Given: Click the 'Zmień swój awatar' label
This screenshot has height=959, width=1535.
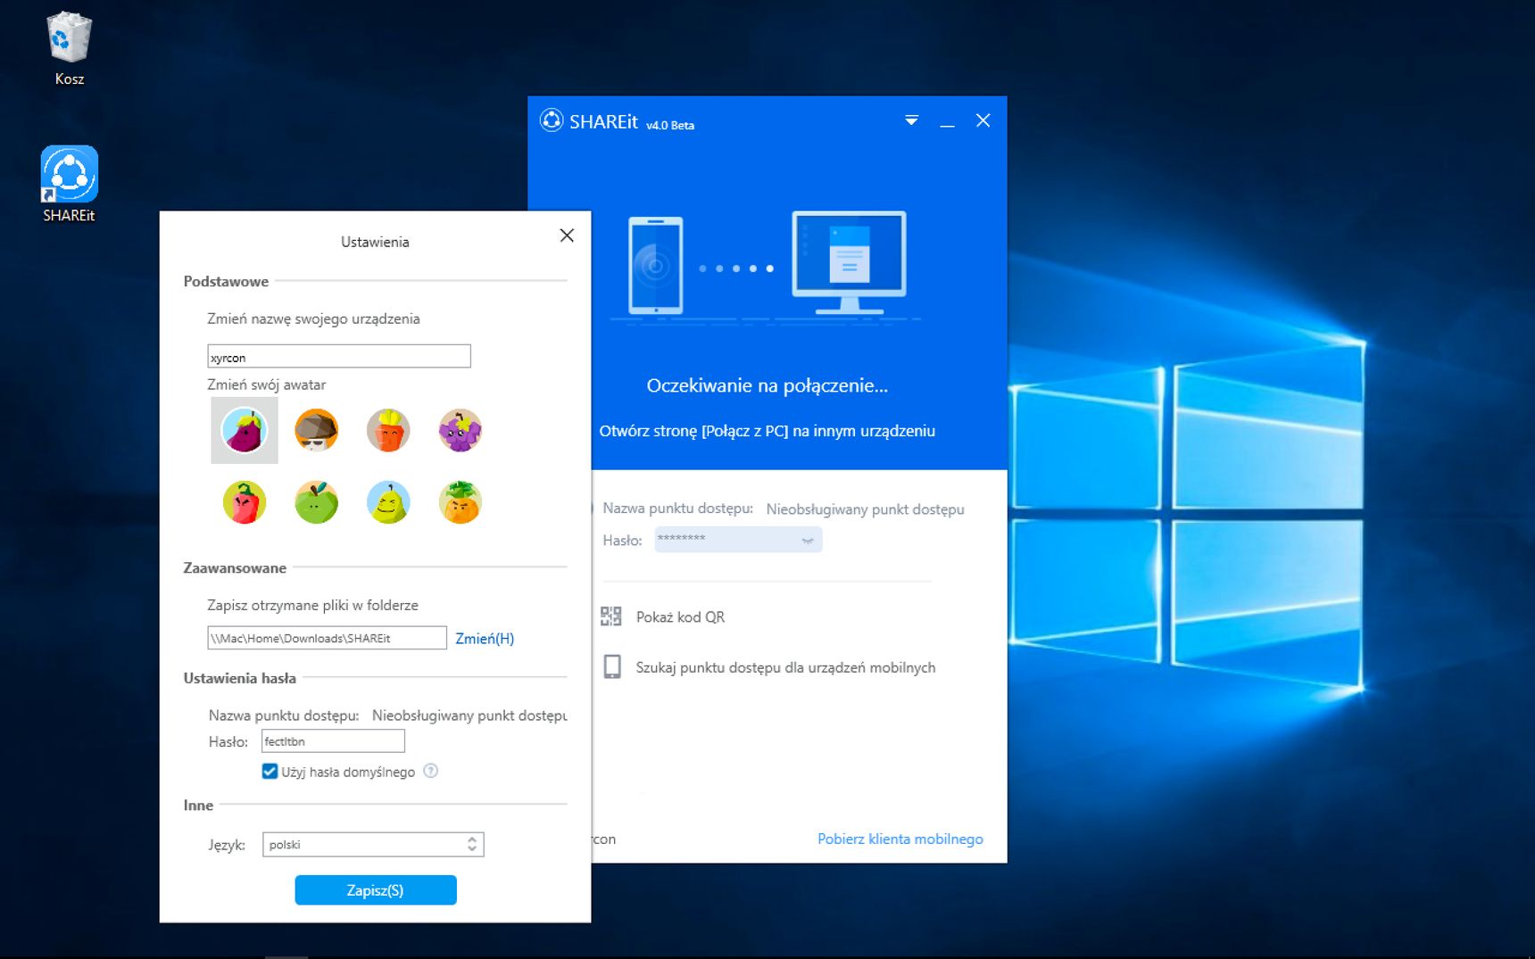Looking at the screenshot, I should click(x=266, y=384).
